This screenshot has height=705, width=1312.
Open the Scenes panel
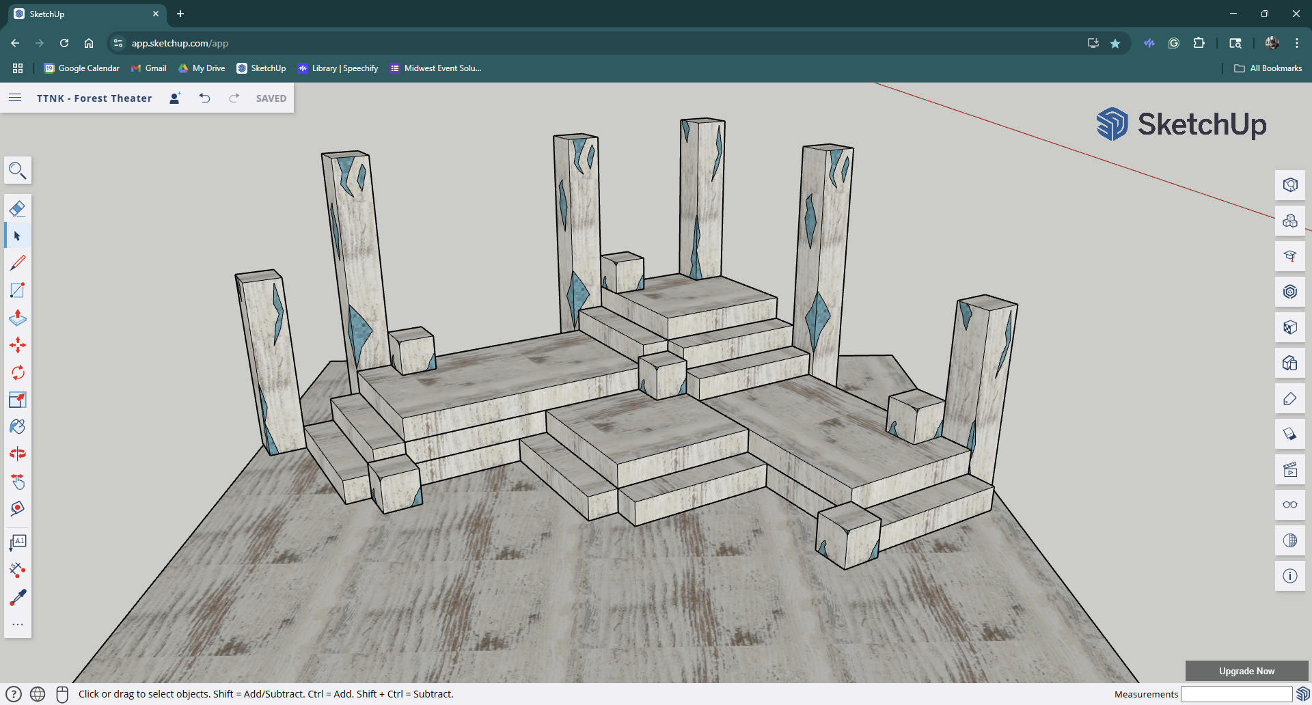point(1290,469)
